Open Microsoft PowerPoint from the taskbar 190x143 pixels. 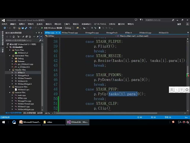tap(30, 122)
